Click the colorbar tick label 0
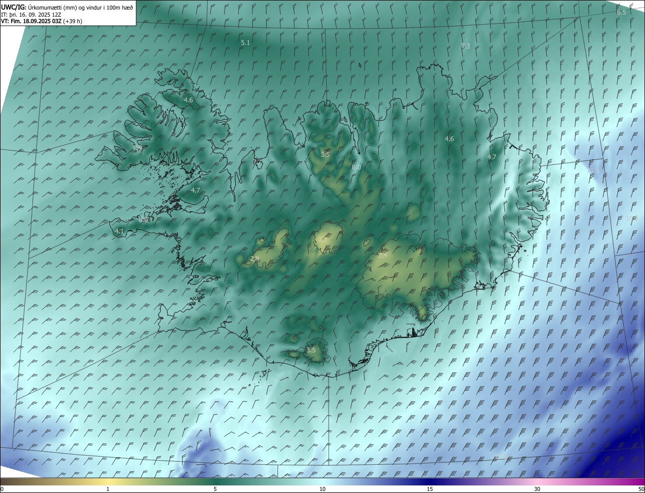This screenshot has width=645, height=493. [2, 489]
